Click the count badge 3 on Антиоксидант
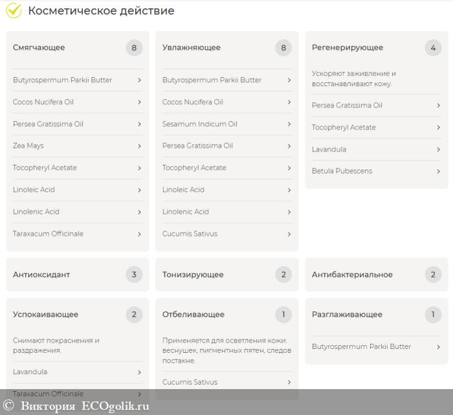Viewport: 453px width, 415px height. 134,275
